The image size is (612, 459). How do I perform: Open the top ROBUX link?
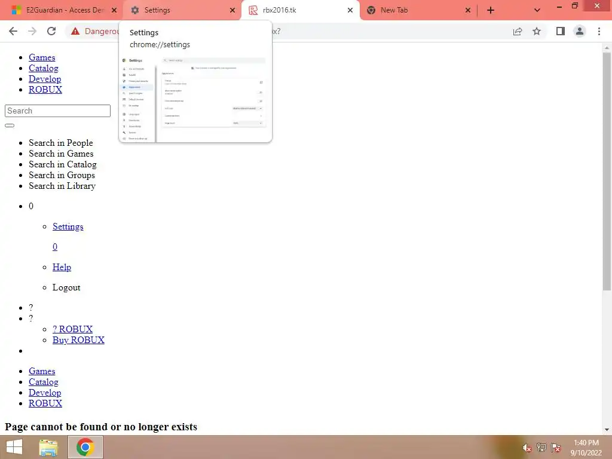[45, 90]
